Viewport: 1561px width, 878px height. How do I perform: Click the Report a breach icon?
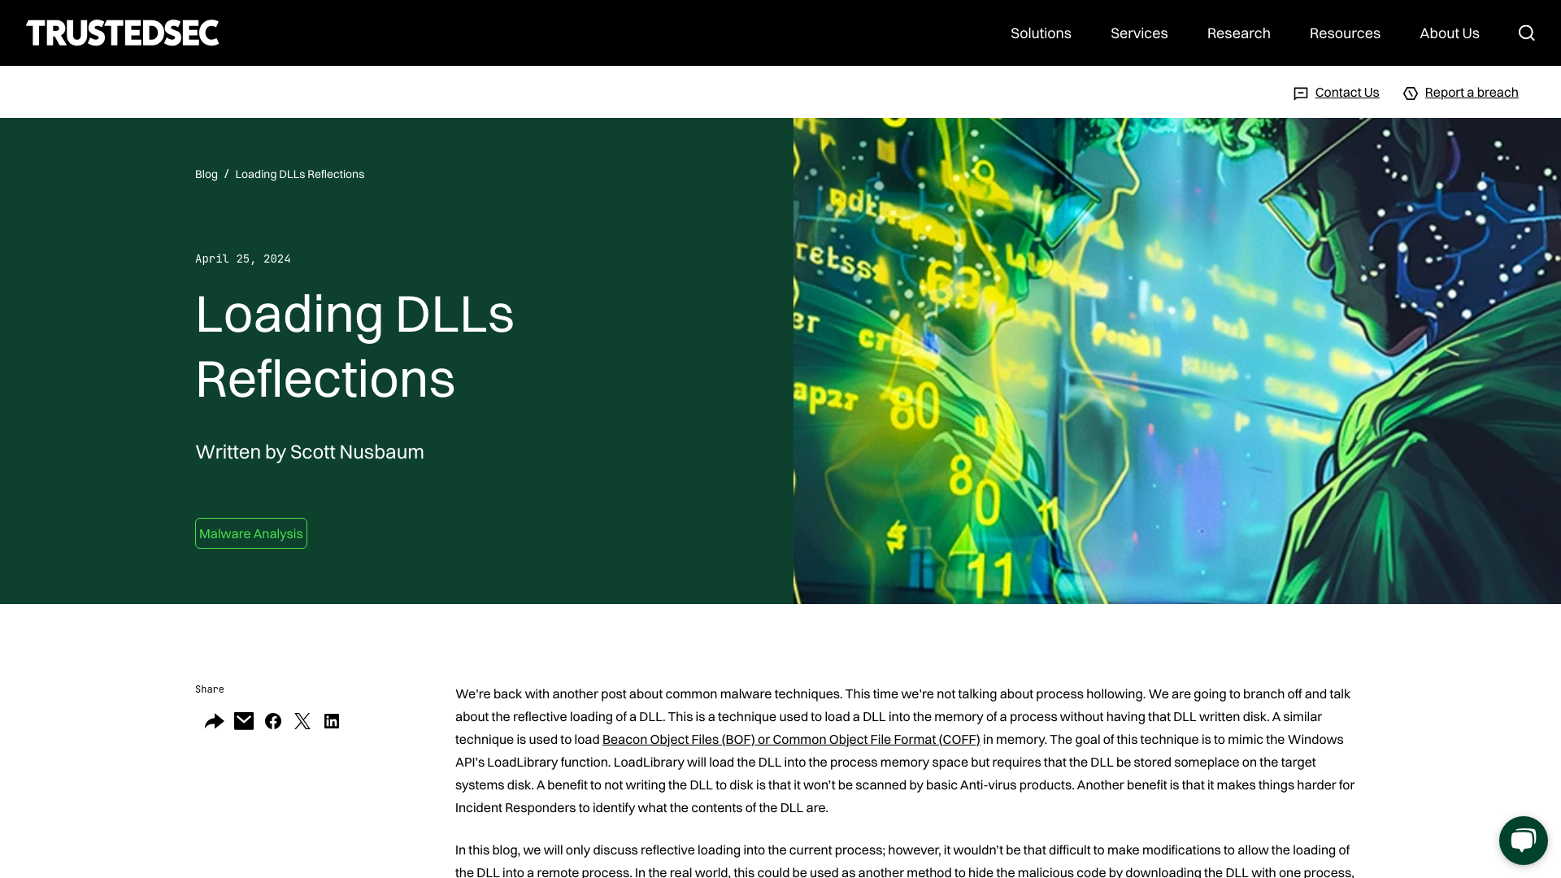coord(1411,92)
